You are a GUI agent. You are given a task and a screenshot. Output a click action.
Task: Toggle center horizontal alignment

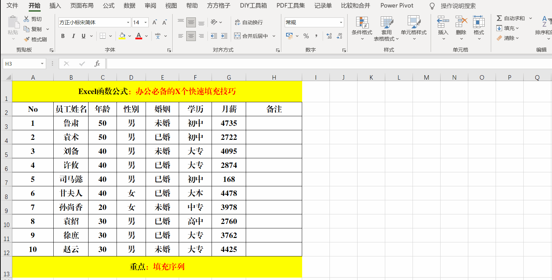coord(191,36)
